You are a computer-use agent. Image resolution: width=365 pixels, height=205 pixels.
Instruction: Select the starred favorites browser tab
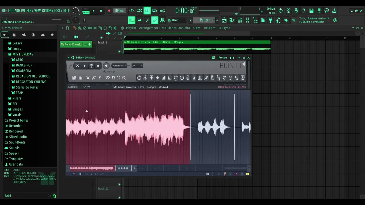coord(52,35)
